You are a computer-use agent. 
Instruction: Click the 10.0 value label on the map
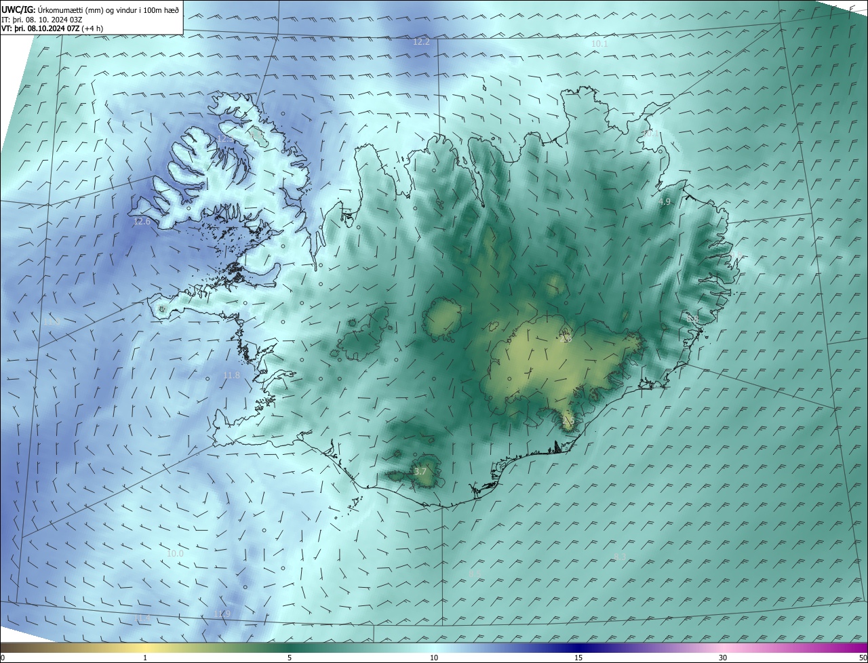[175, 553]
